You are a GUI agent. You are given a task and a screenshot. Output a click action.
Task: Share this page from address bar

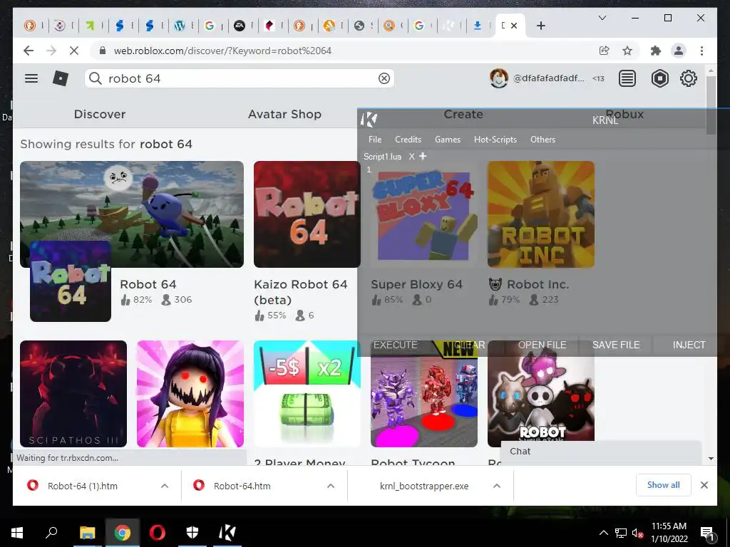point(605,51)
